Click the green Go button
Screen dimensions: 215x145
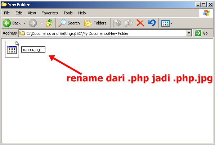pyautogui.click(x=201, y=33)
